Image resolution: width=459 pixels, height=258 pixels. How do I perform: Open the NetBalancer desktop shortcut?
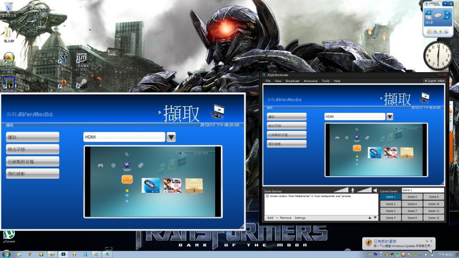(x=9, y=85)
